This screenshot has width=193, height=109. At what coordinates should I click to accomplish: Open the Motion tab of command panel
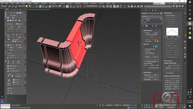[153, 10]
